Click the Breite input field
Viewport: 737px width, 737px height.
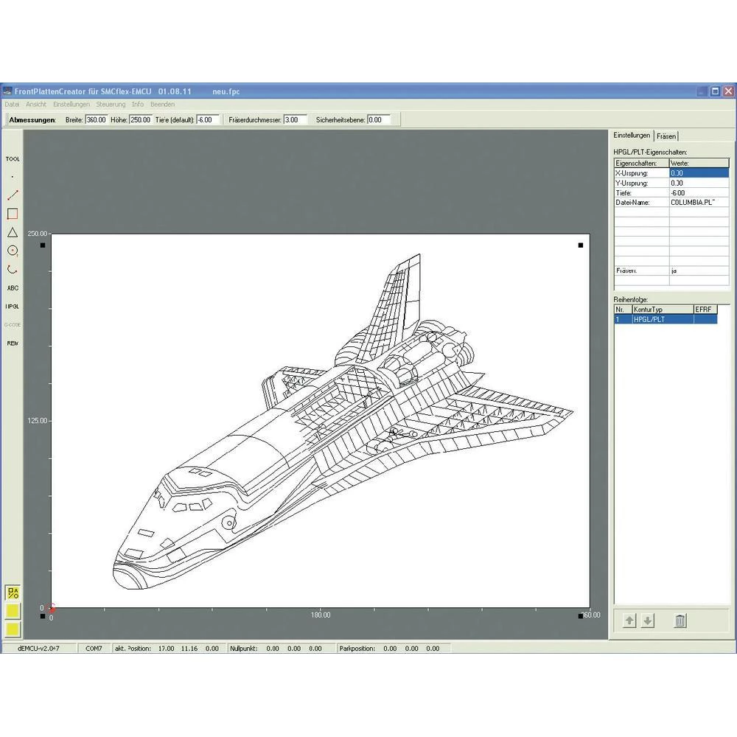click(96, 119)
